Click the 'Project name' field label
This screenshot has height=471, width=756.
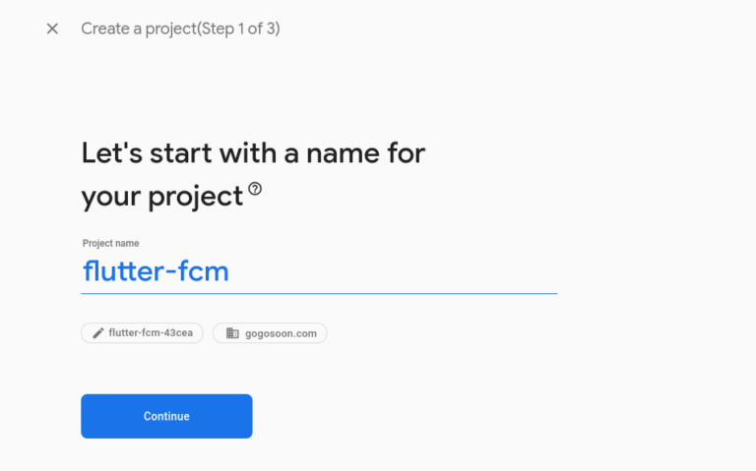[x=110, y=243]
